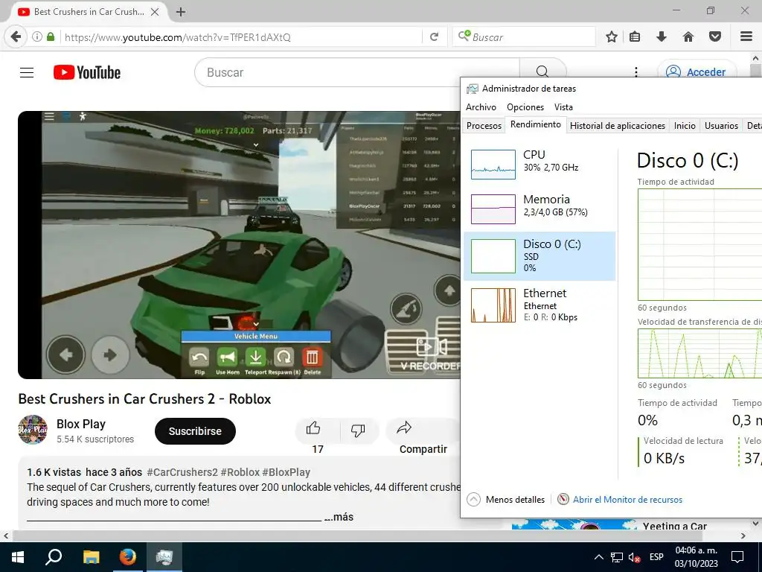Click the muted volume tray icon

click(x=634, y=557)
